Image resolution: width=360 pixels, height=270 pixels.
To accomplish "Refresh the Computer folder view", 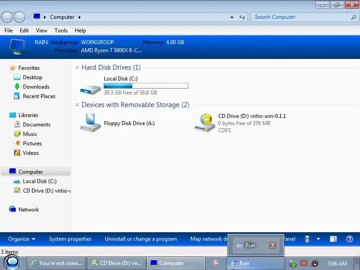I will point(242,18).
